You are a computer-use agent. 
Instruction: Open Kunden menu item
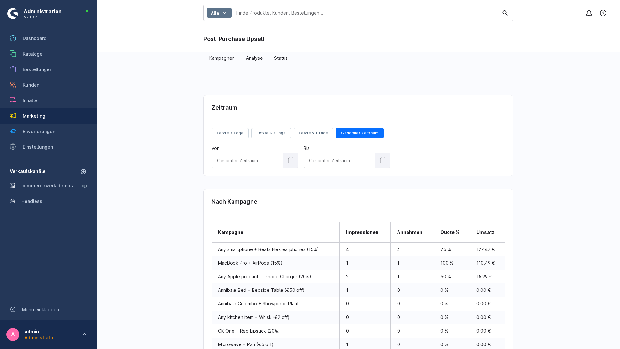point(48,85)
